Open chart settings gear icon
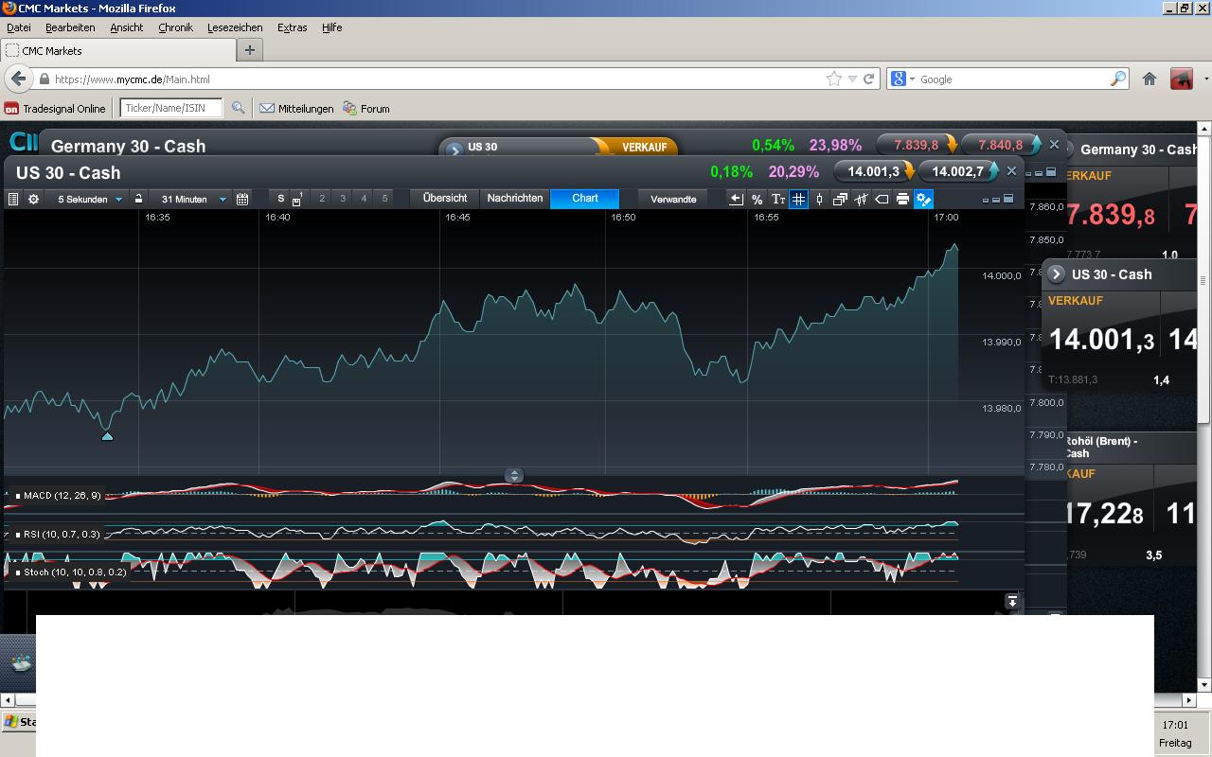Image resolution: width=1212 pixels, height=757 pixels. [34, 199]
